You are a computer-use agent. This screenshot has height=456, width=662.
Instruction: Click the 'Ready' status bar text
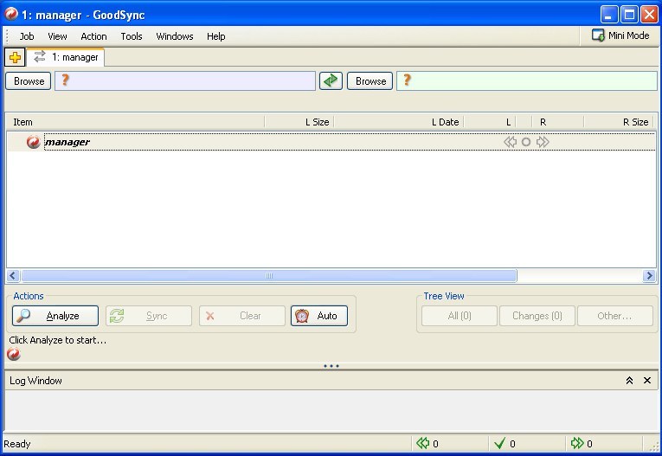[x=17, y=444]
